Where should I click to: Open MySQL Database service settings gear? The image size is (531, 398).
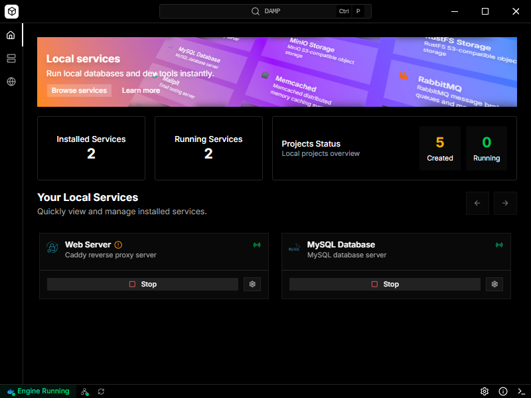click(x=494, y=284)
